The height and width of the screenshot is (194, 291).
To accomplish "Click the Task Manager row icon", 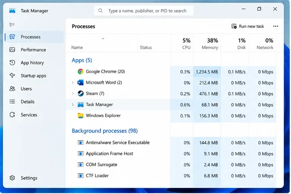I will click(x=81, y=105).
